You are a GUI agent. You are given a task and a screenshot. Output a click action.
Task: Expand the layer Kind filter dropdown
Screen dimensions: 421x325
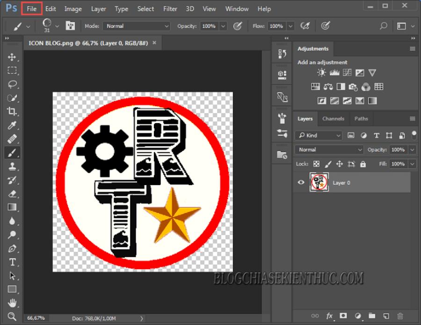click(319, 135)
